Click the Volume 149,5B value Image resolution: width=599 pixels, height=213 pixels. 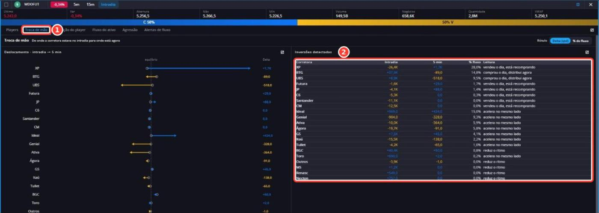[x=342, y=16]
